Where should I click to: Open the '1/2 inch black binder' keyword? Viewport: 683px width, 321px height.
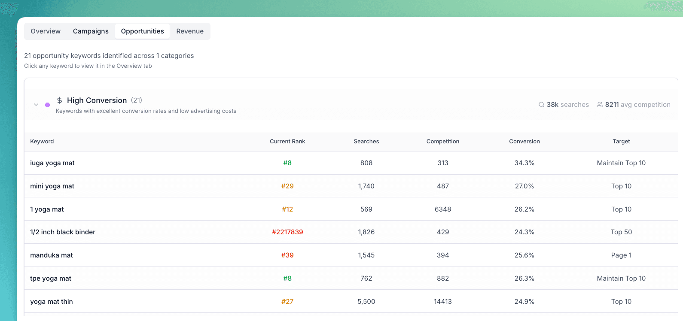[x=63, y=232]
